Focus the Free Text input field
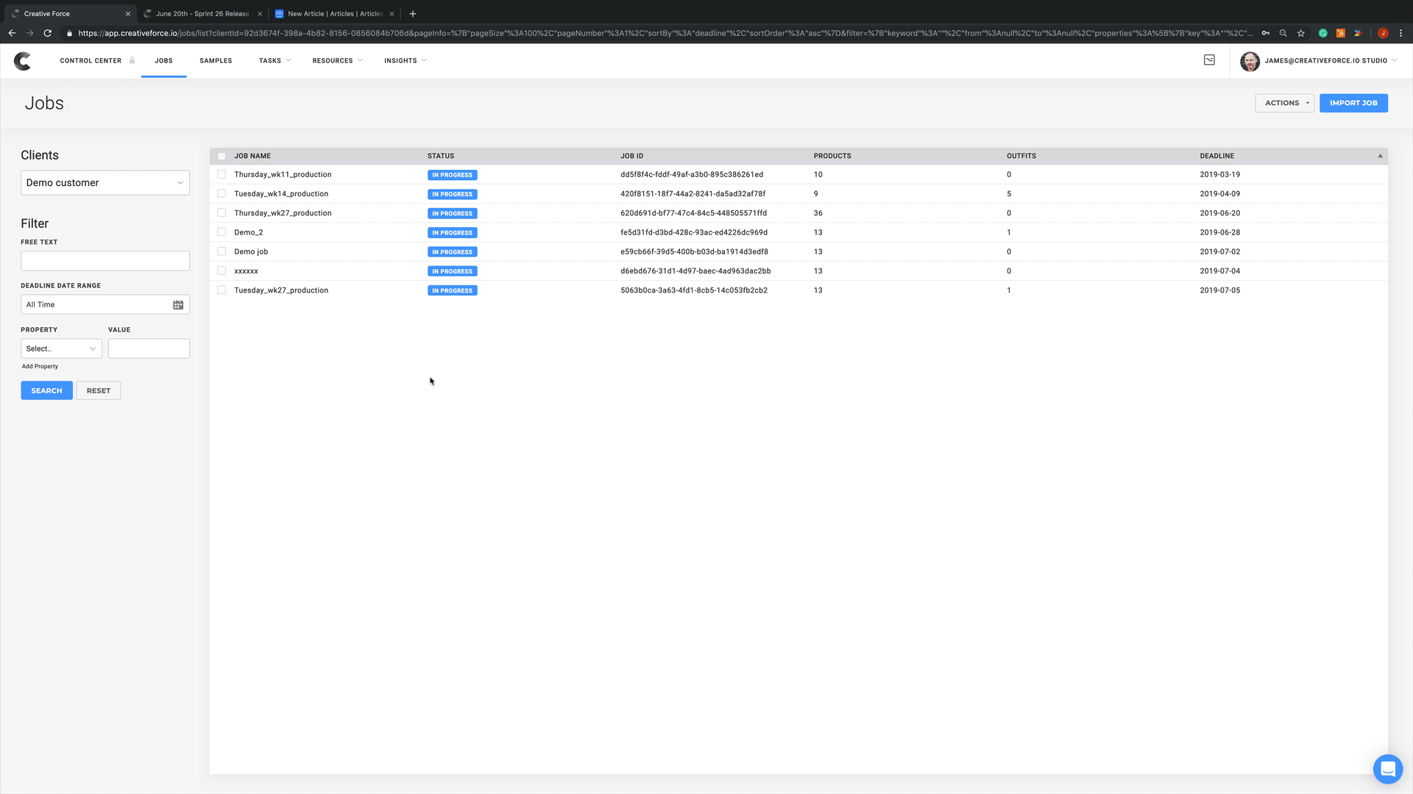This screenshot has width=1413, height=794. click(x=105, y=261)
